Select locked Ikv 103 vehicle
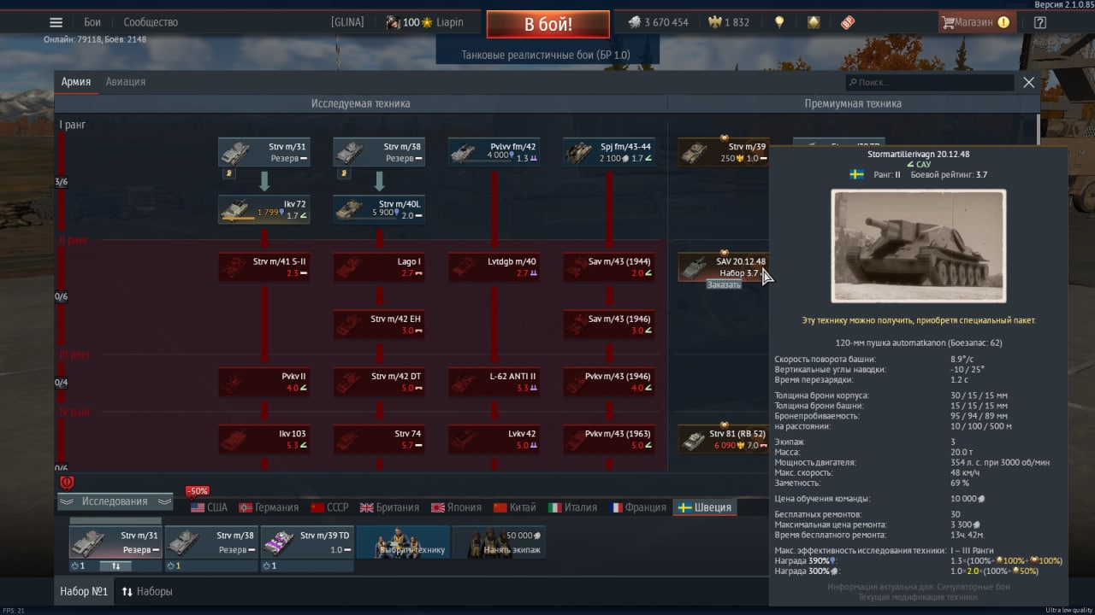Image resolution: width=1095 pixels, height=615 pixels. (264, 439)
